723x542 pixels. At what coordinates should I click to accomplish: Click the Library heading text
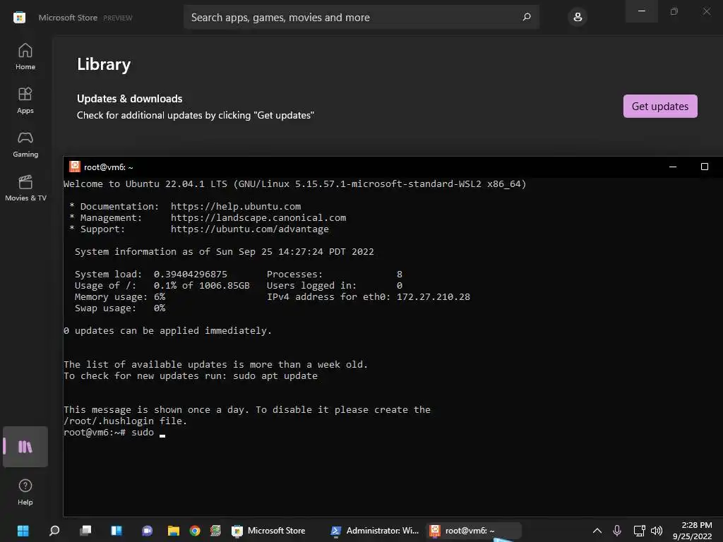point(104,64)
